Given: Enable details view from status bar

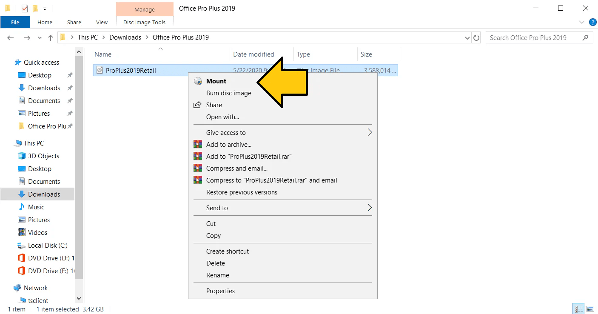Looking at the screenshot, I should [578, 308].
